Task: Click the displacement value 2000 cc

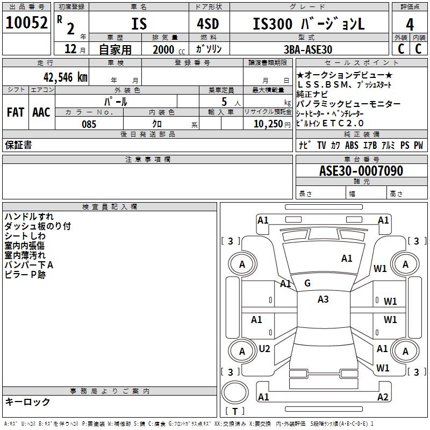Action: 169,50
